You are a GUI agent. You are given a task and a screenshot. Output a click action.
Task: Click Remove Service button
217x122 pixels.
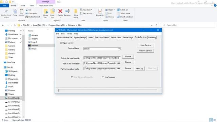[145, 50]
